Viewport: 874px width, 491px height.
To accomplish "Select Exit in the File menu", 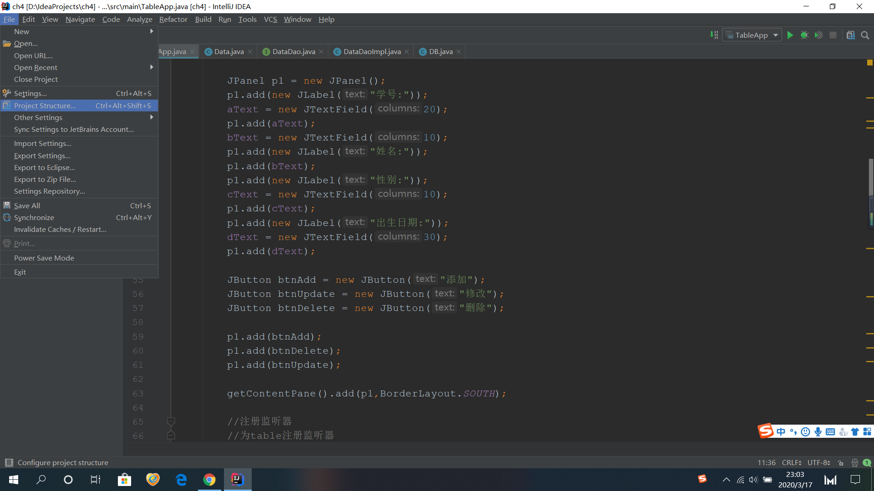I will point(20,272).
